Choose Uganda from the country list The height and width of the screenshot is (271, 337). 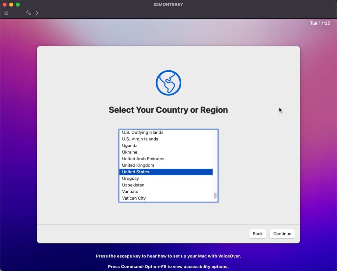[166, 146]
